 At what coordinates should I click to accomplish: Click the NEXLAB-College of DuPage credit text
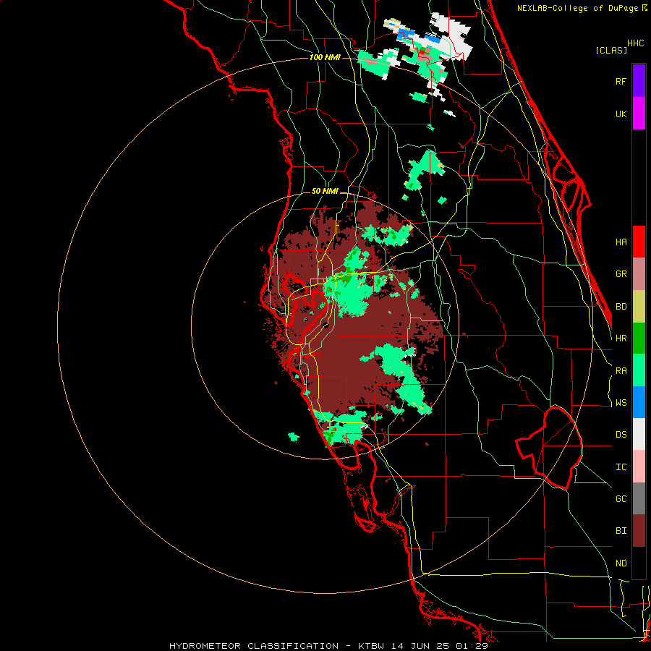point(578,8)
